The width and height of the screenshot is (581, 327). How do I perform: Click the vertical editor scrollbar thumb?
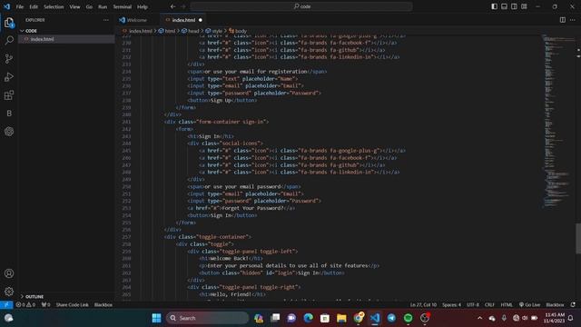578,239
